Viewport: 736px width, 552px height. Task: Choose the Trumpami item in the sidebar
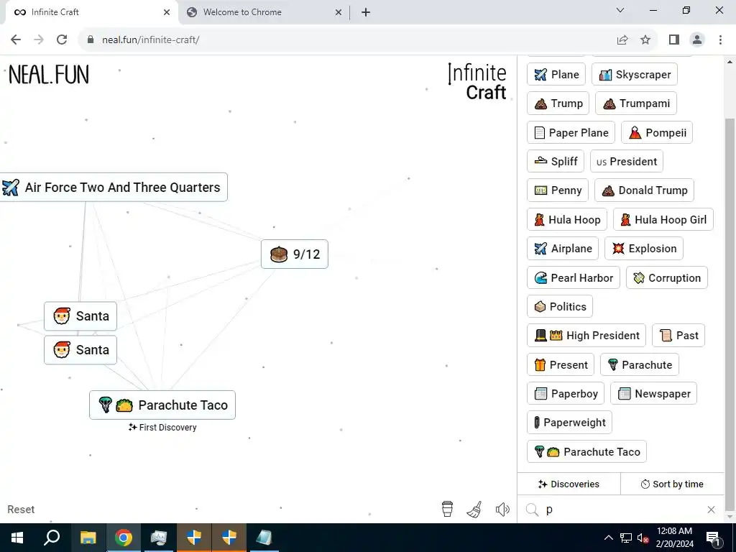(636, 103)
